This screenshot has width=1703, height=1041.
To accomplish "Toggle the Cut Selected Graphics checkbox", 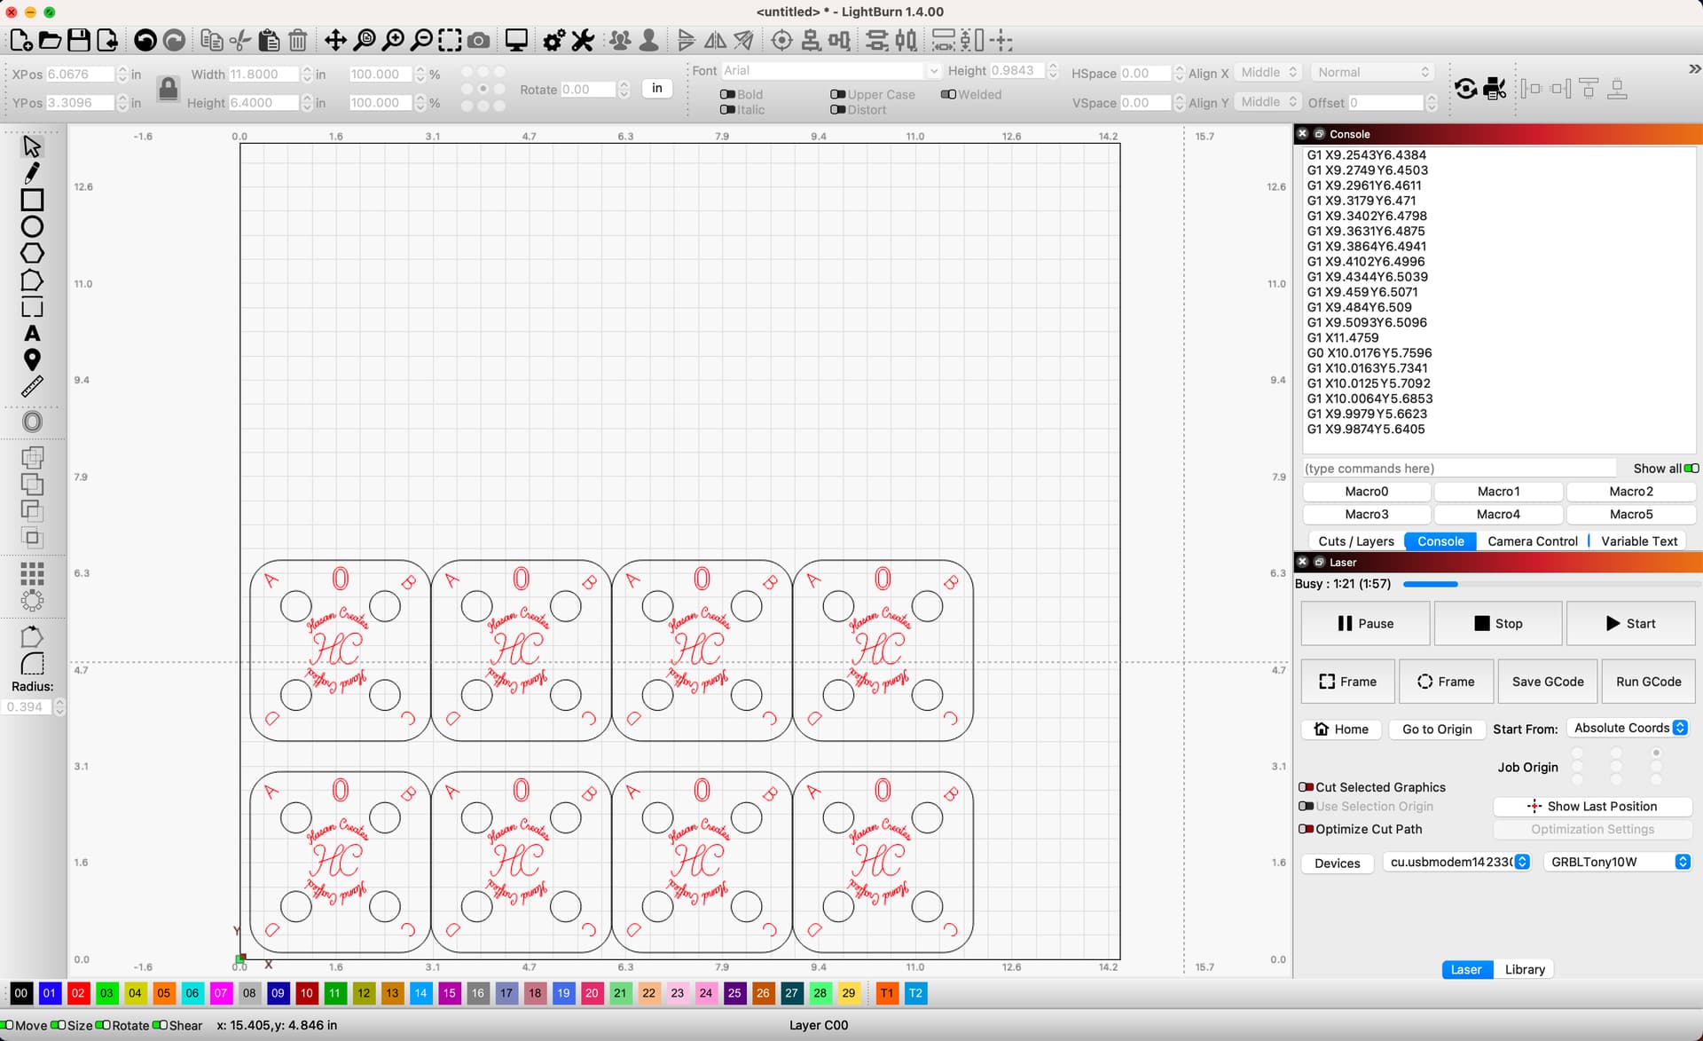I will tap(1306, 786).
